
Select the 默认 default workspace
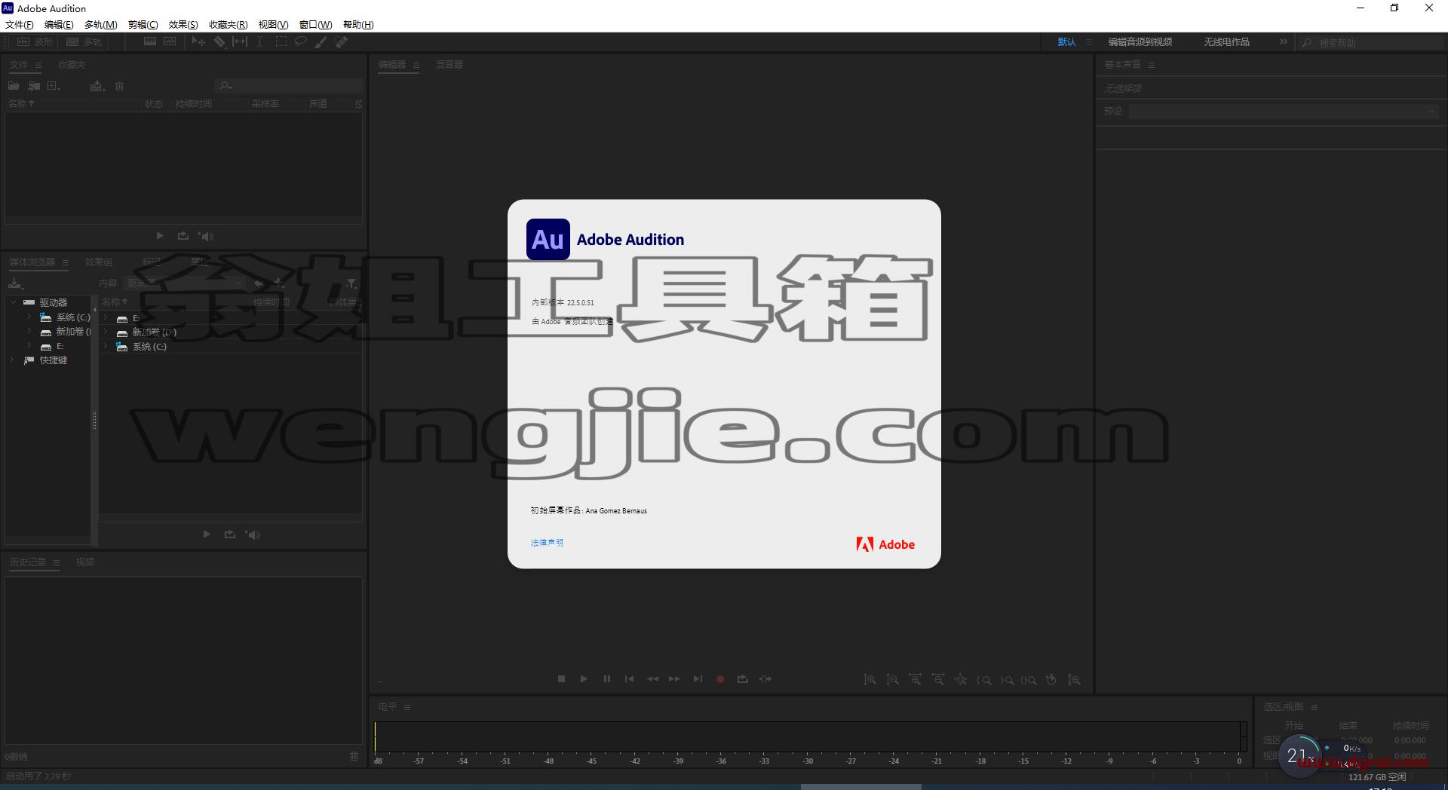tap(1066, 42)
